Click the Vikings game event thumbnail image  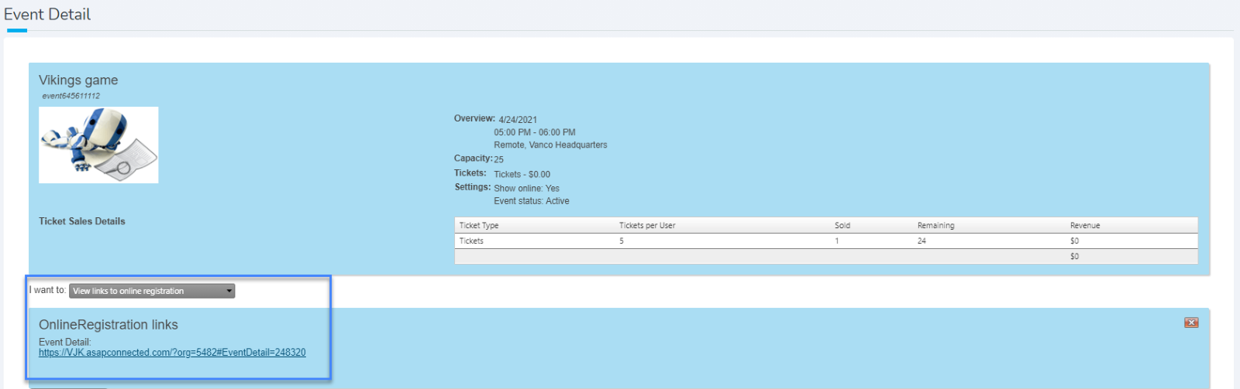98,145
